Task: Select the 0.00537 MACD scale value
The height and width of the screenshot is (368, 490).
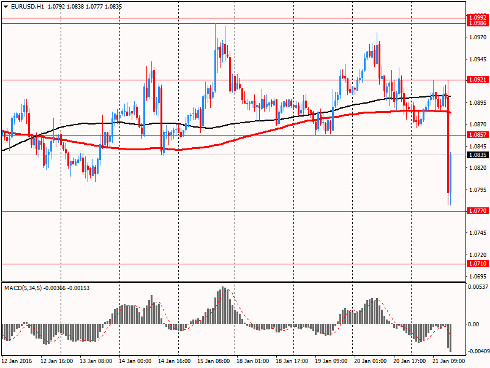Action: coord(478,287)
